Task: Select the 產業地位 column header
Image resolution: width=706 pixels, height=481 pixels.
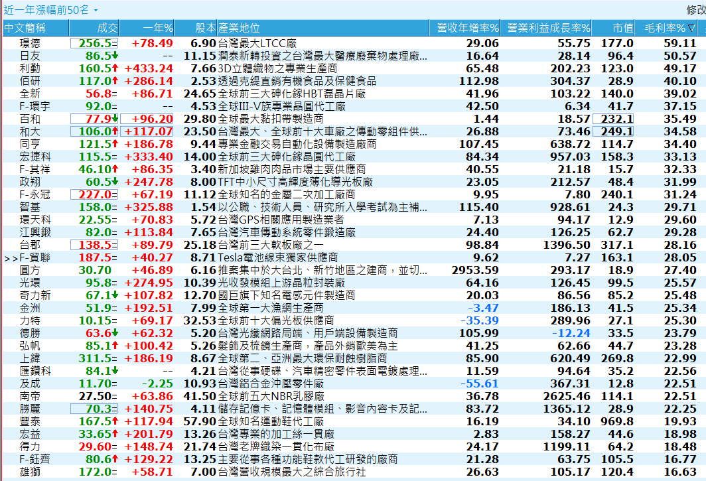Action: click(x=239, y=28)
